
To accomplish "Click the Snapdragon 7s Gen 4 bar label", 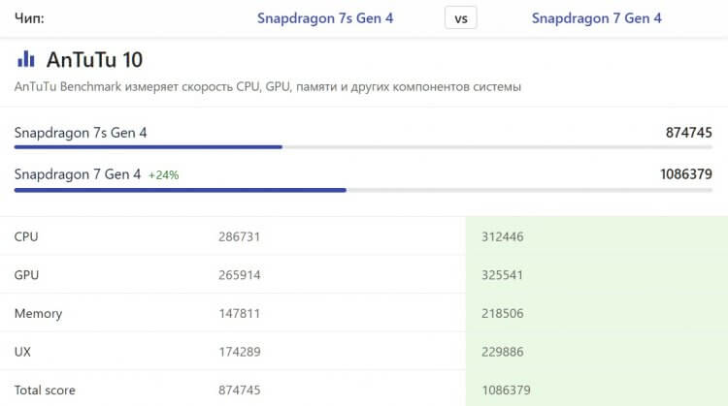I will [x=81, y=133].
